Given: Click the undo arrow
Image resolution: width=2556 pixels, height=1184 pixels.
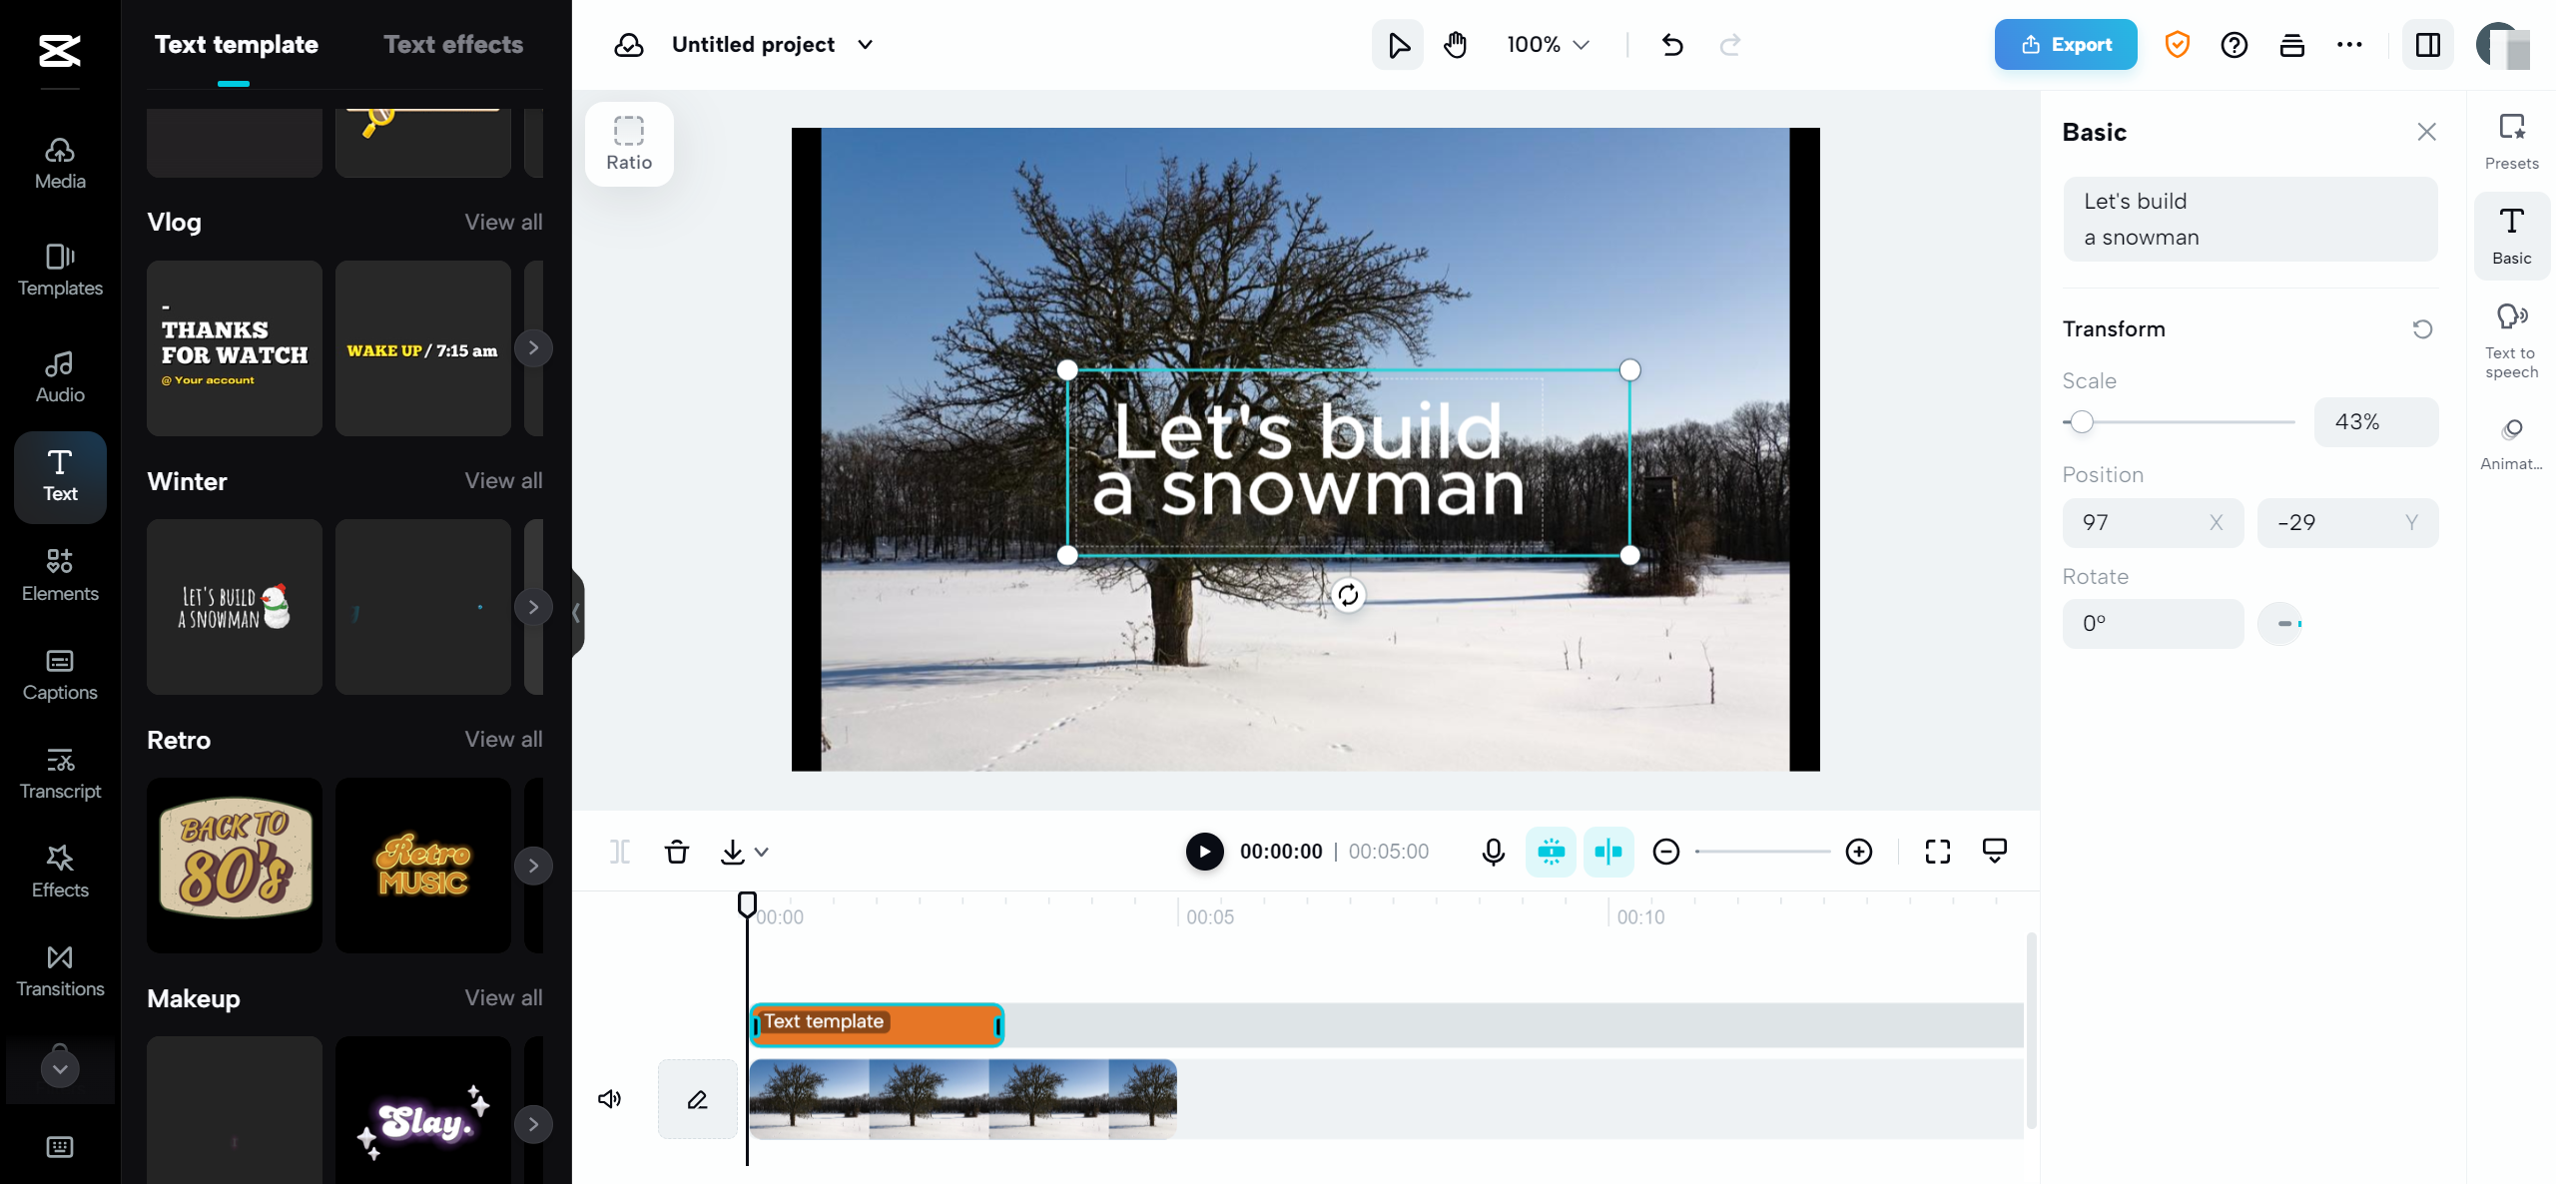Looking at the screenshot, I should [1672, 45].
